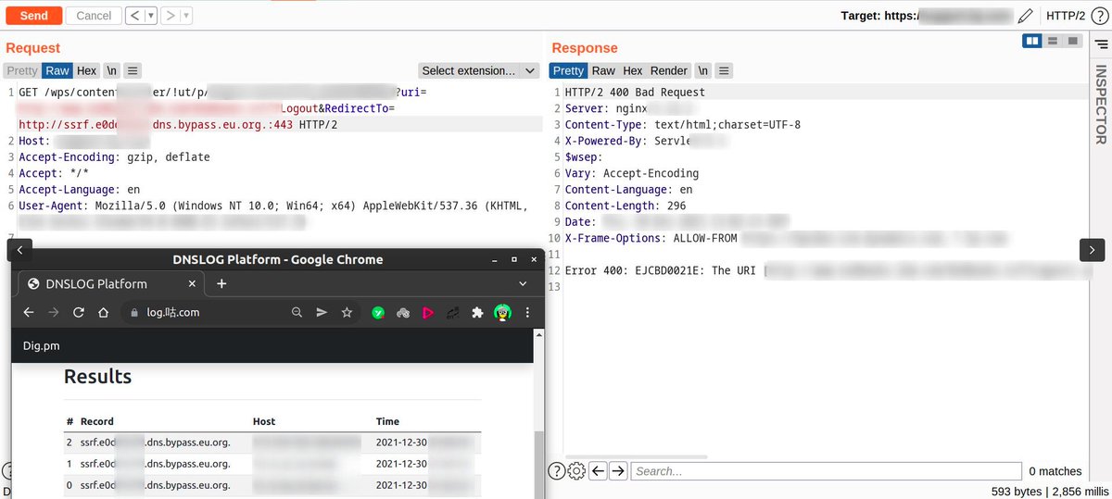Toggle the \n button in Response panel
Image resolution: width=1112 pixels, height=499 pixels.
click(703, 70)
